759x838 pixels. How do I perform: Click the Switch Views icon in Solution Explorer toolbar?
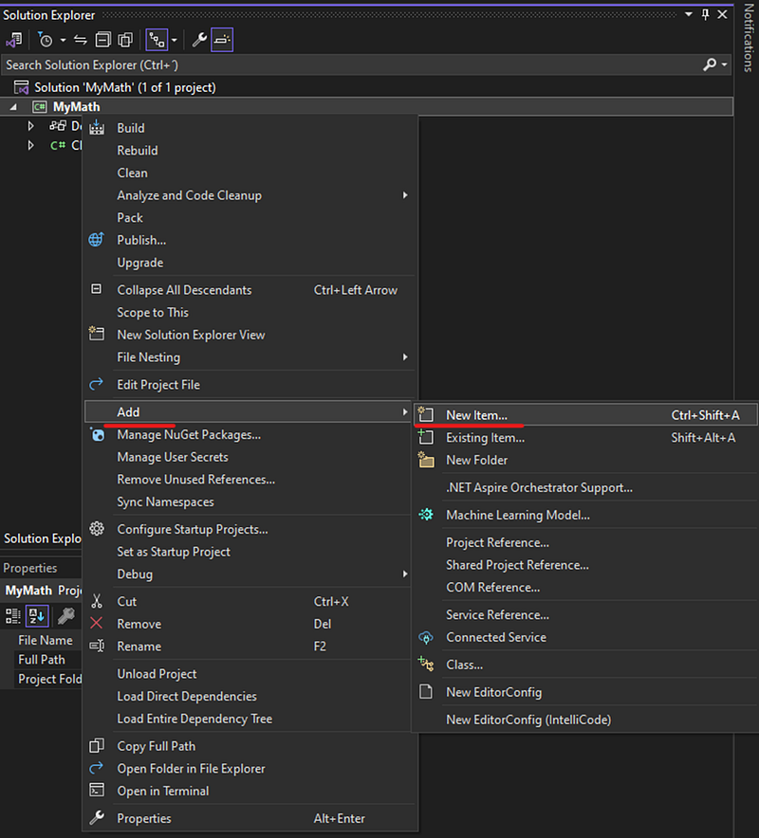click(x=14, y=40)
